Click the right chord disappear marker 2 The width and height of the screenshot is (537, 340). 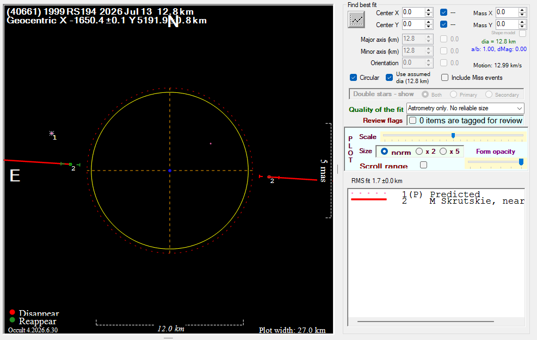[x=269, y=177]
